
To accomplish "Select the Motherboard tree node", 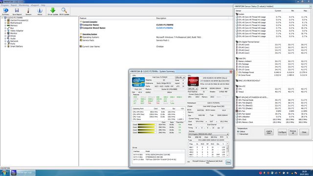I will pyautogui.click(x=16, y=23).
